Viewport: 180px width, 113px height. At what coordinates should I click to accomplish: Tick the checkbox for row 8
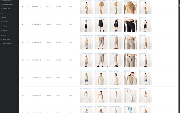tap(28, 24)
